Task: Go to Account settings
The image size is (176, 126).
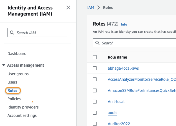Action: pyautogui.click(x=22, y=115)
